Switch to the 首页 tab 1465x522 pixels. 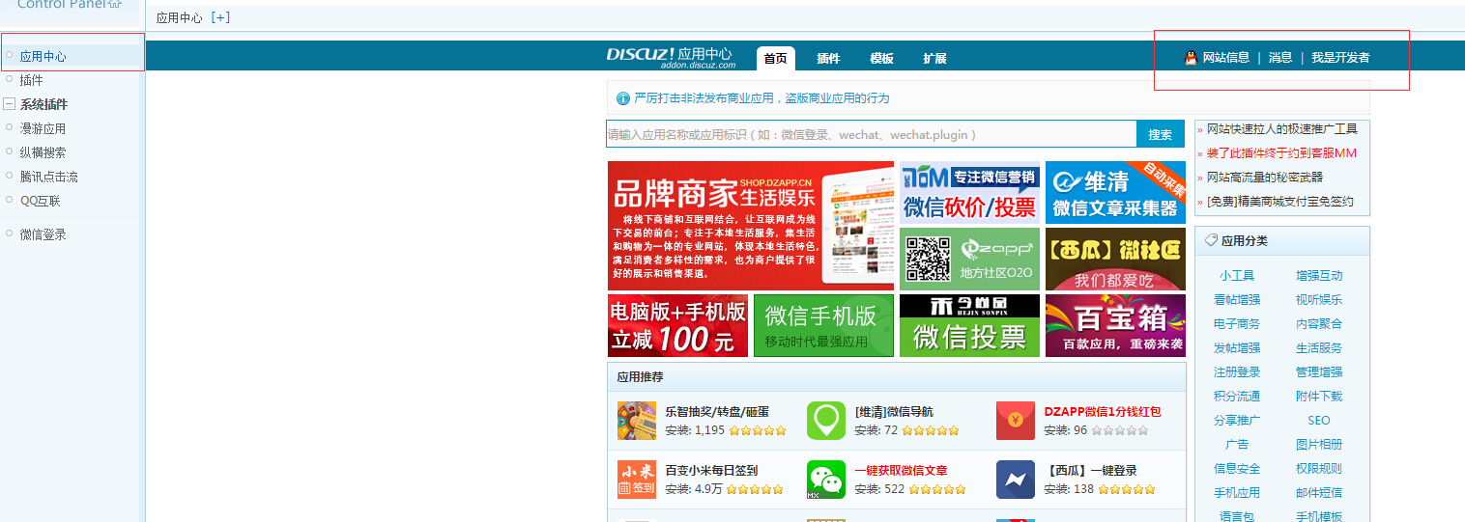(776, 58)
